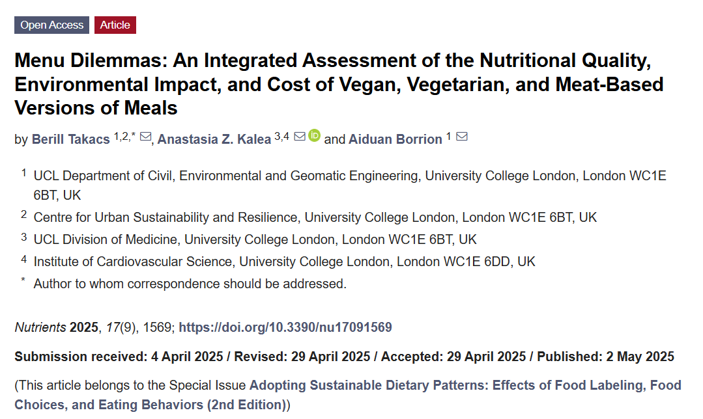Select the Centre for Urban Sustainability affiliation line

pos(315,217)
